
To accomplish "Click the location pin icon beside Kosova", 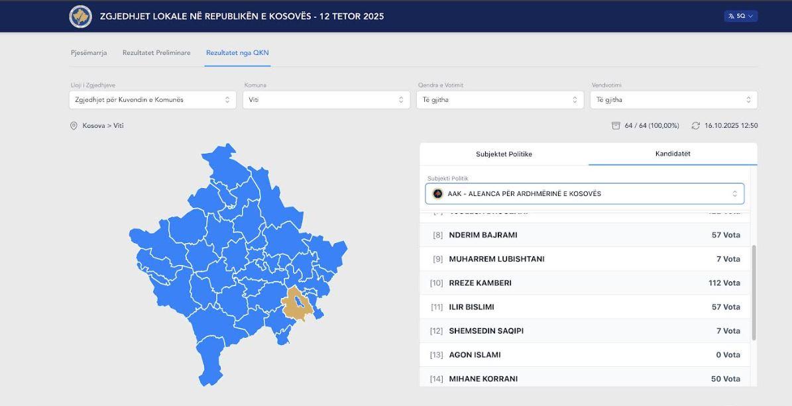I will coord(74,126).
